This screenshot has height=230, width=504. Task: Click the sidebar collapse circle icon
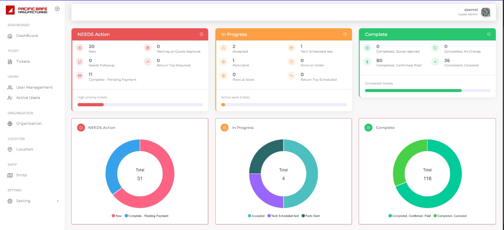(x=57, y=9)
